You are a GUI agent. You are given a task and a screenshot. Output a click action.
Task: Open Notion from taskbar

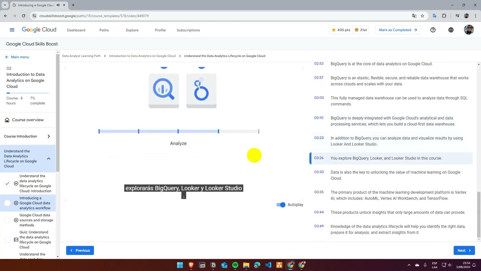point(213,265)
